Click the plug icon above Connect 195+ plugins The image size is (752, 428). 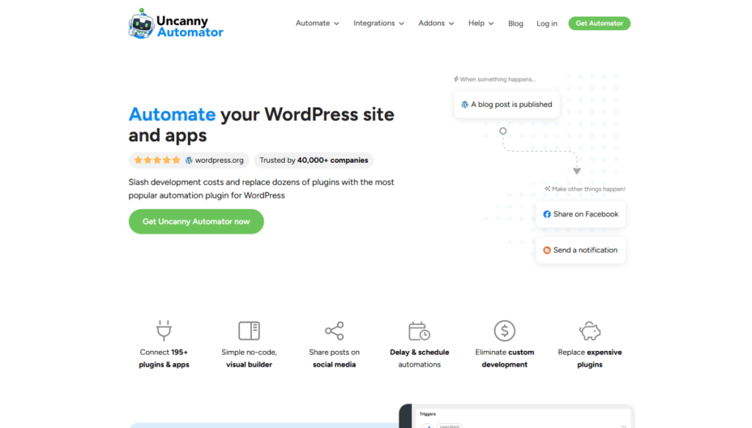click(x=163, y=330)
